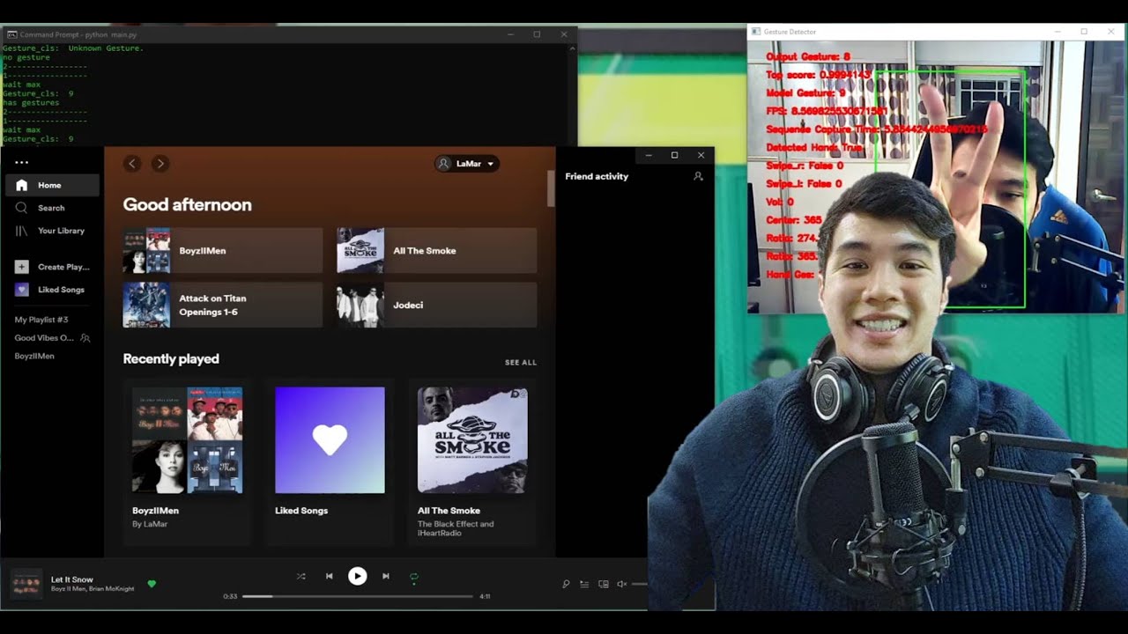This screenshot has height=634, width=1128.
Task: Click the Command Prompt window title bar
Action: point(291,34)
